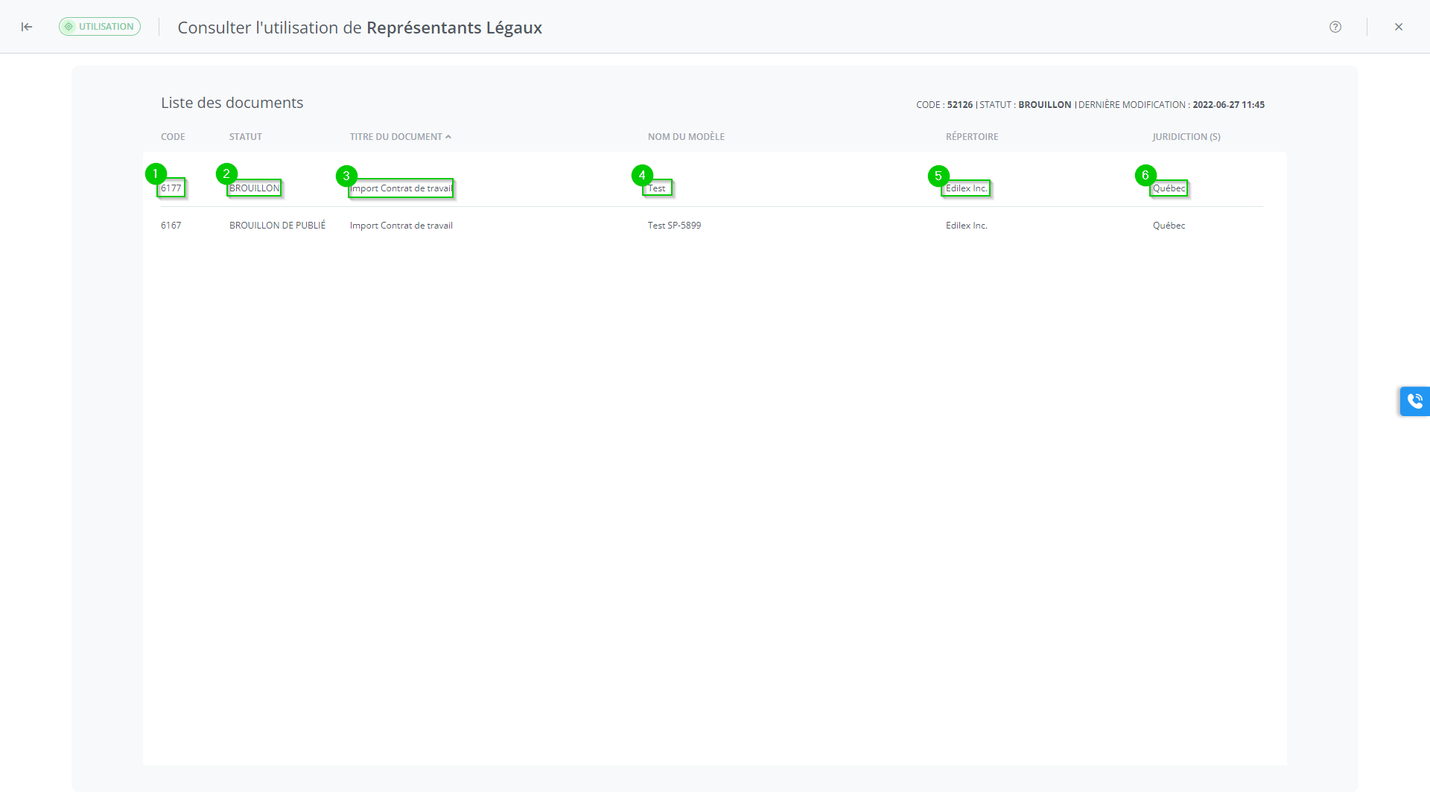Sort by JURIDICTION (S) column header

pyautogui.click(x=1186, y=137)
